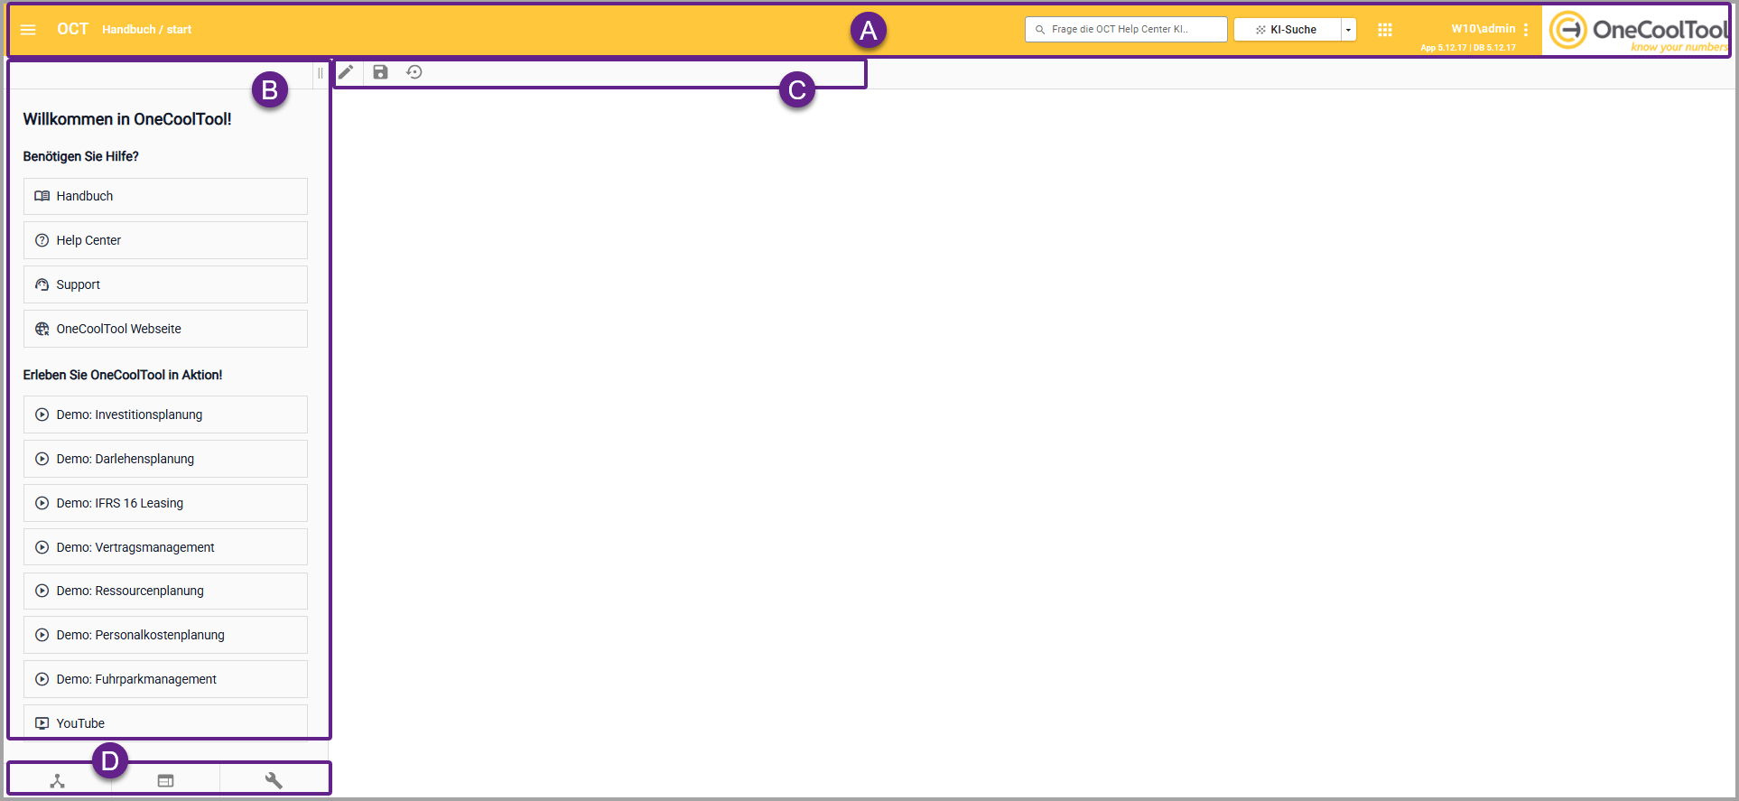This screenshot has width=1739, height=801.
Task: Collapse the sidebar using the splitter handle
Action: pos(320,73)
